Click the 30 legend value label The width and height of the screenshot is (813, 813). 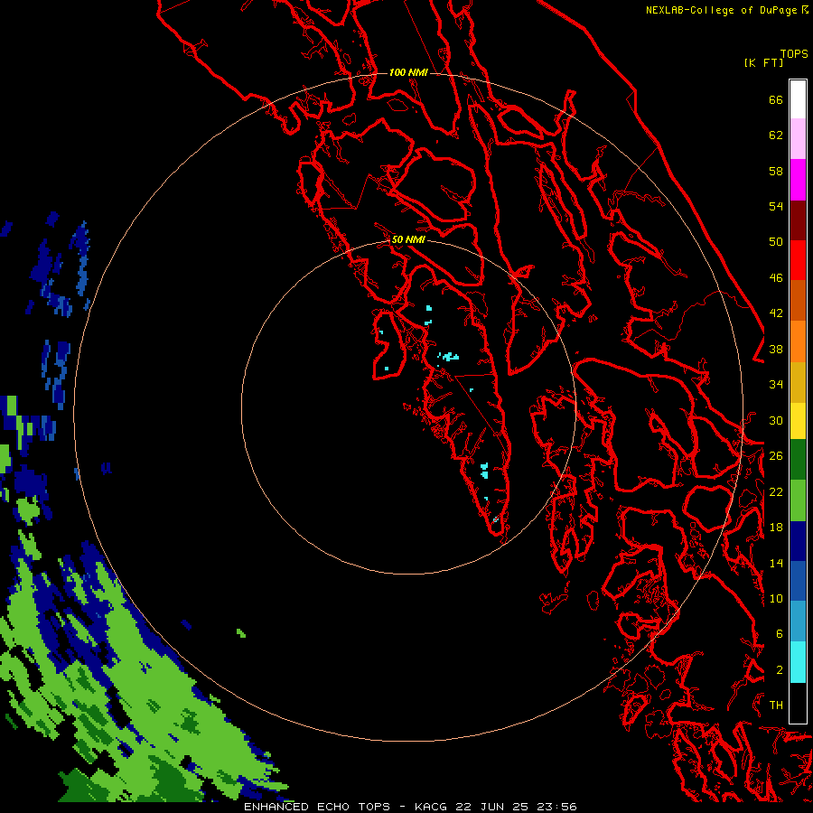pos(776,420)
